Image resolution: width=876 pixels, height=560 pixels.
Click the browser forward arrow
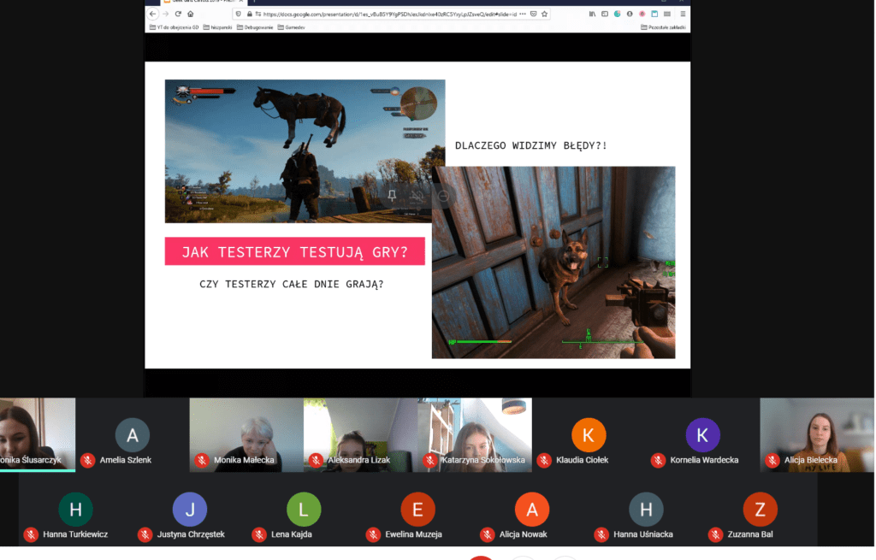(165, 14)
